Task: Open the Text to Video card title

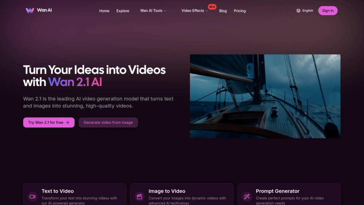Action: pyautogui.click(x=58, y=191)
